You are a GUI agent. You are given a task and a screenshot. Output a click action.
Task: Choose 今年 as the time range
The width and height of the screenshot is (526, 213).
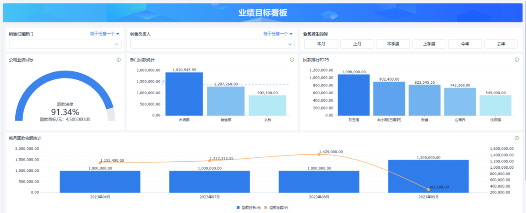click(x=465, y=44)
